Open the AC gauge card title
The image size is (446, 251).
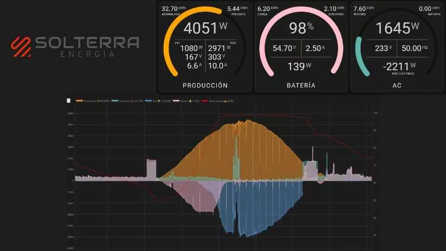tap(396, 86)
